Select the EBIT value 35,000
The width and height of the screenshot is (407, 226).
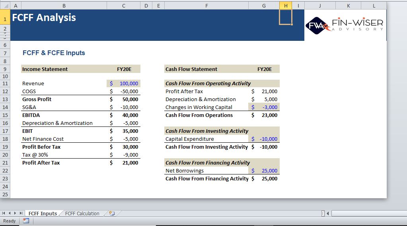124,131
